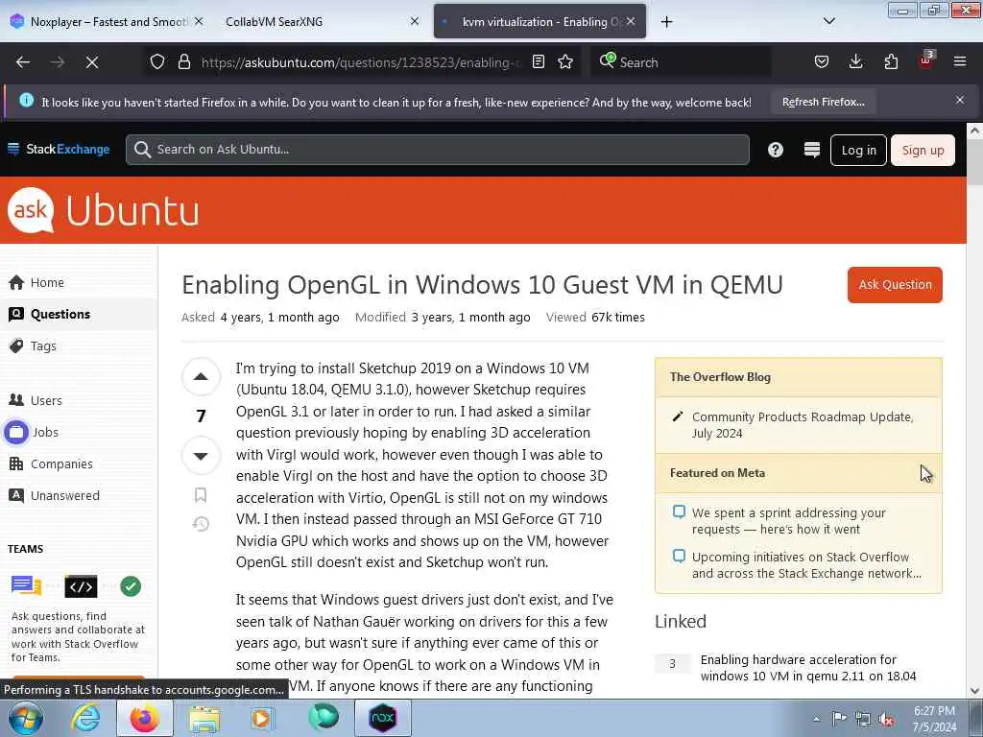The width and height of the screenshot is (983, 737).
Task: Open the green round taskbar application icon
Action: [324, 718]
